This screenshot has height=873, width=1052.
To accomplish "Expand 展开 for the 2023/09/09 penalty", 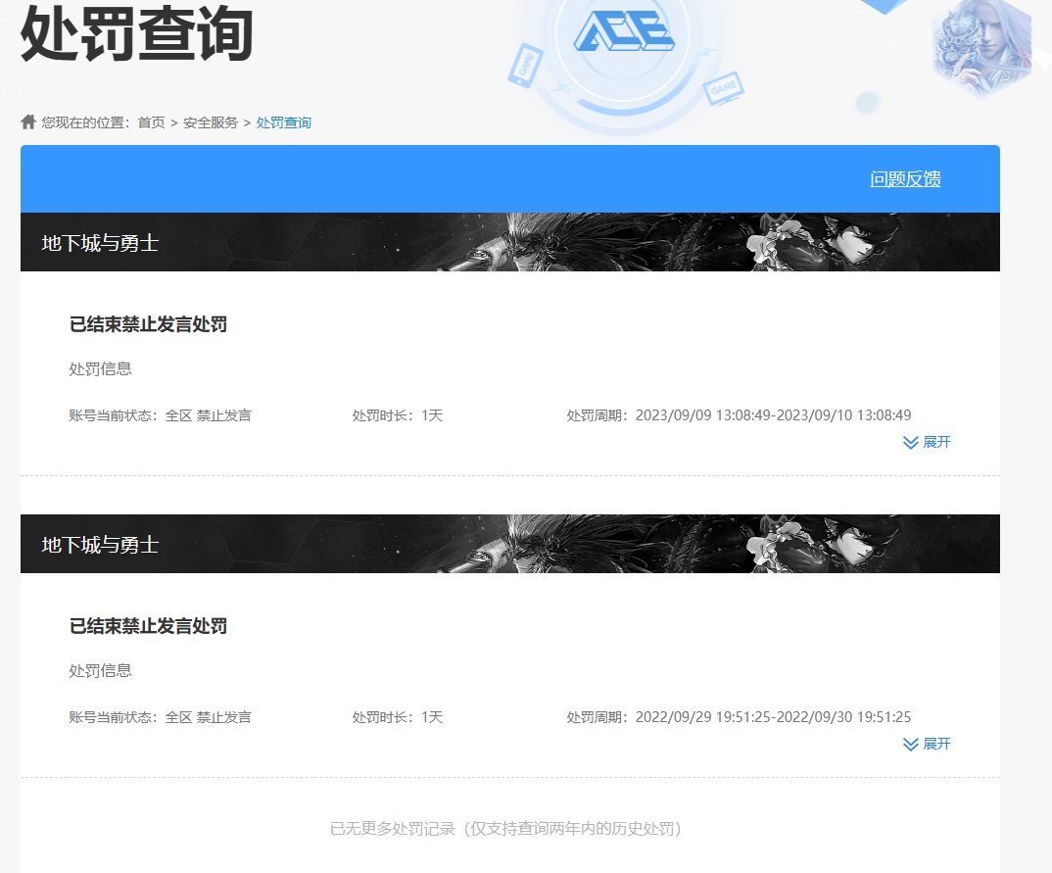I will [x=928, y=442].
